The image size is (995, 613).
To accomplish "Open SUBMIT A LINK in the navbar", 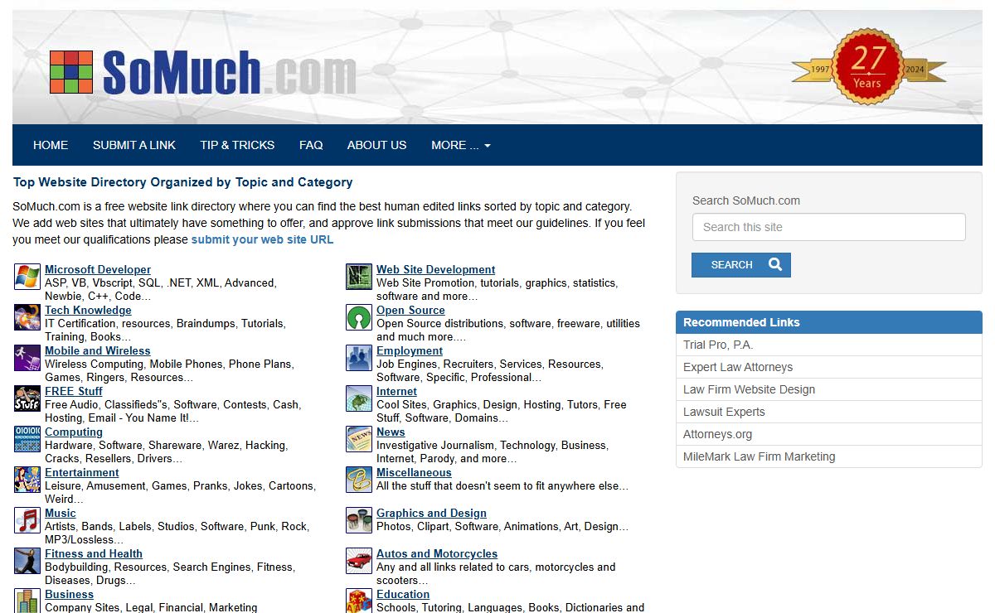I will 134,145.
